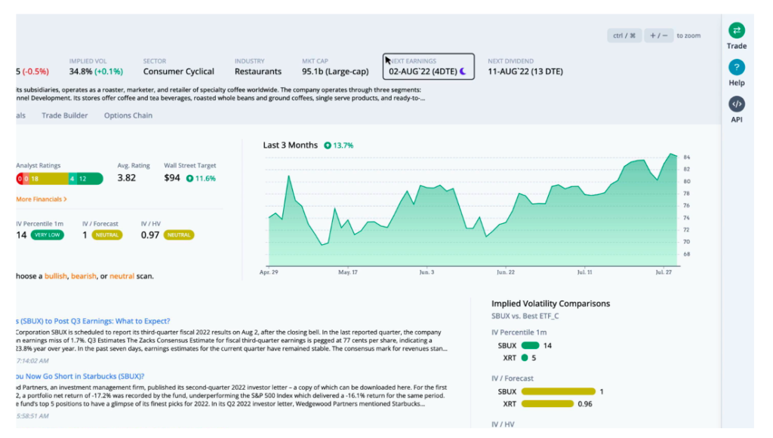This screenshot has height=438, width=773.
Task: Click the 11-AUG`22 (13 DTE) dividend date
Action: pos(525,72)
